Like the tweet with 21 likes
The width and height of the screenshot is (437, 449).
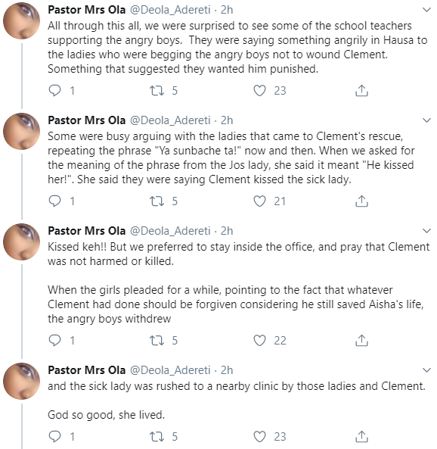(259, 201)
